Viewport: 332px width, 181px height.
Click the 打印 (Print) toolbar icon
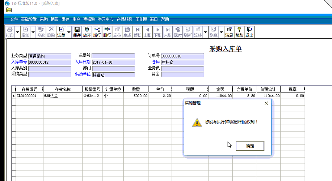pos(10,32)
